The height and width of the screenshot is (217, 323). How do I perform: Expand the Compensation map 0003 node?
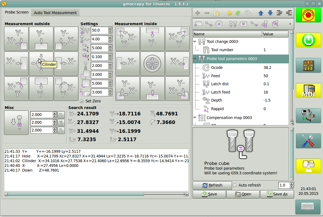point(195,118)
